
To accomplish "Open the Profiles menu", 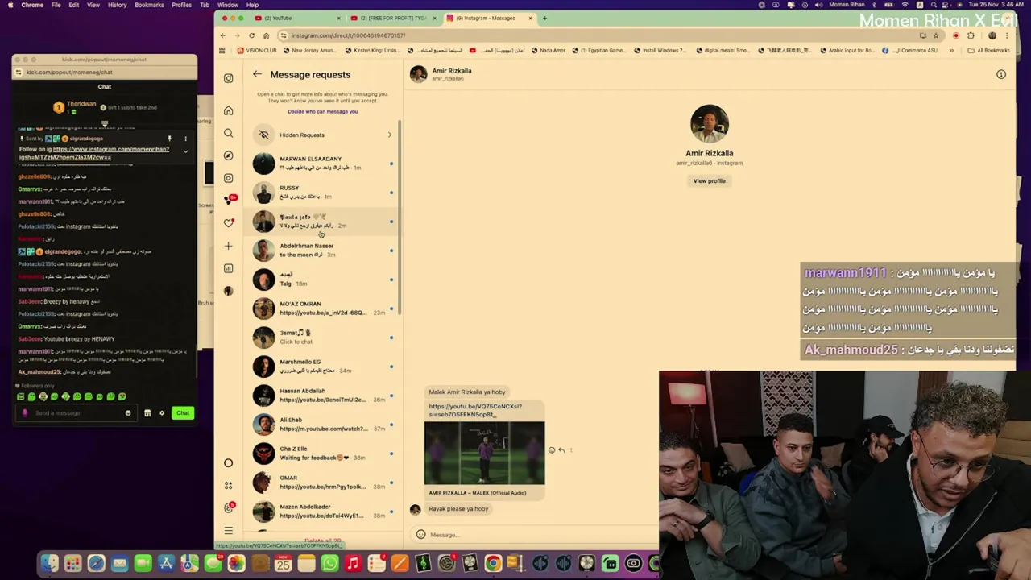I will click(x=181, y=5).
